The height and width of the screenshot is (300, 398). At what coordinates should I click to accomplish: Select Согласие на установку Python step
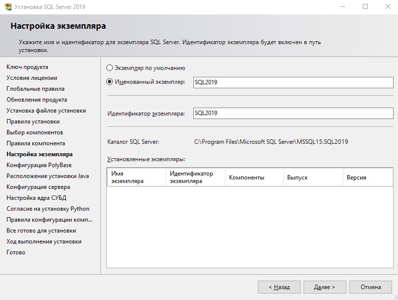click(48, 209)
